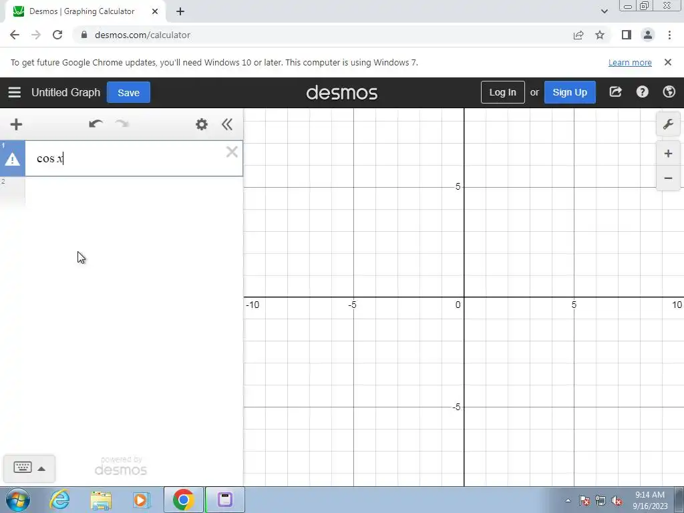Click the Log In button
Viewport: 684px width, 513px height.
click(502, 92)
